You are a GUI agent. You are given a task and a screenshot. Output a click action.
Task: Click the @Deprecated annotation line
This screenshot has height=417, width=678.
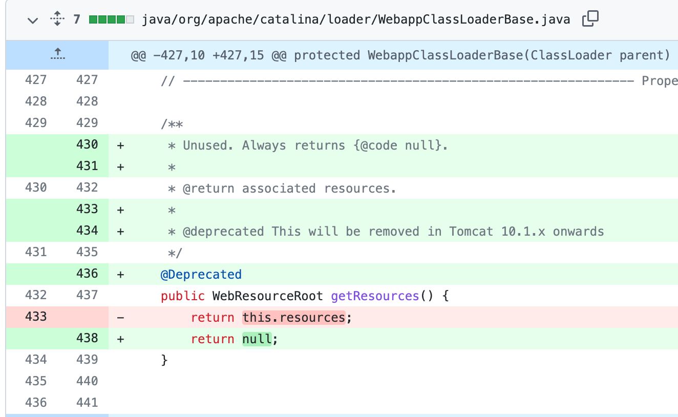click(201, 274)
